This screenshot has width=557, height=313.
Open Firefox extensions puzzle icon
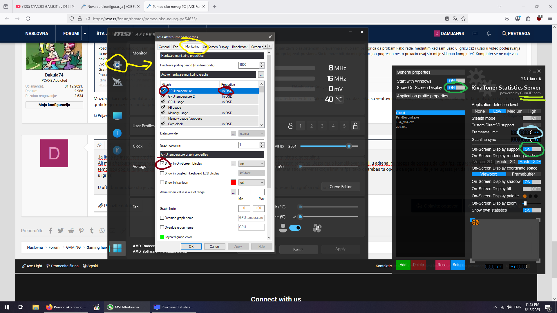[528, 19]
